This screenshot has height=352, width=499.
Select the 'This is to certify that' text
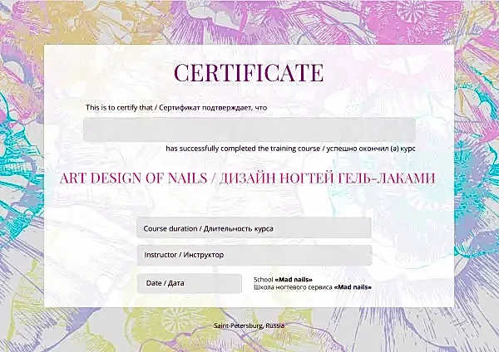pos(120,108)
